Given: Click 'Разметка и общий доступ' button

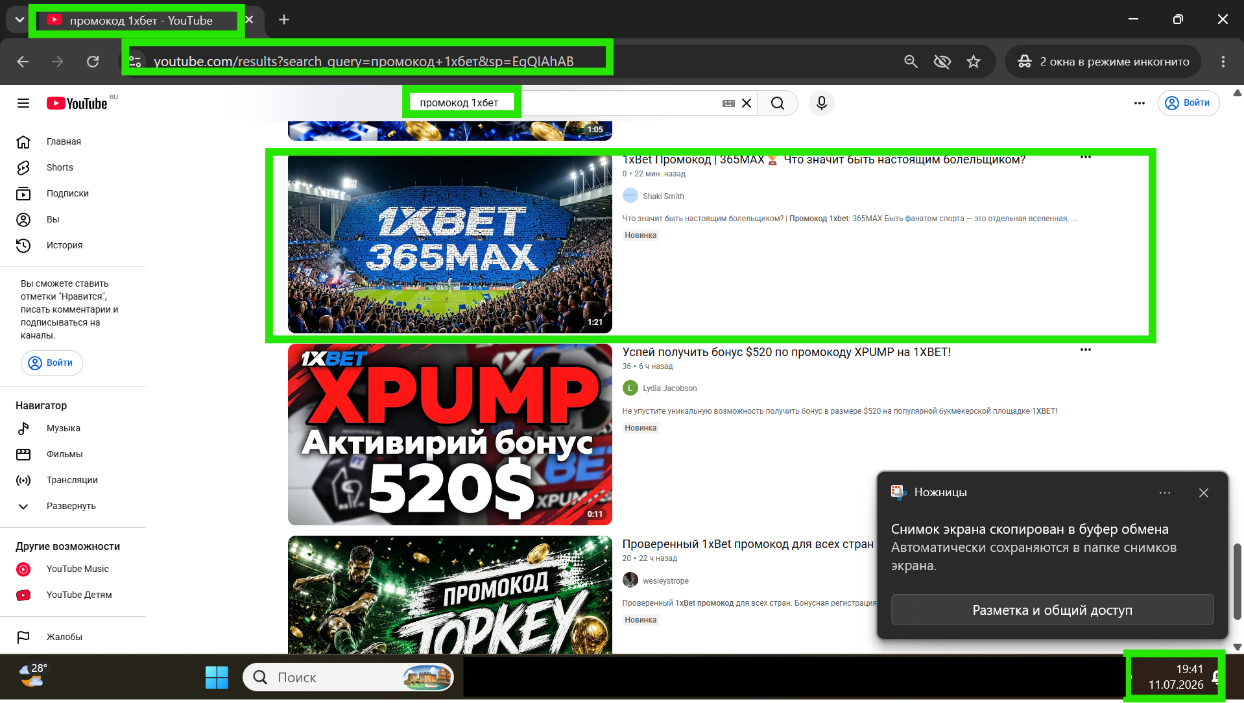Looking at the screenshot, I should coord(1052,610).
